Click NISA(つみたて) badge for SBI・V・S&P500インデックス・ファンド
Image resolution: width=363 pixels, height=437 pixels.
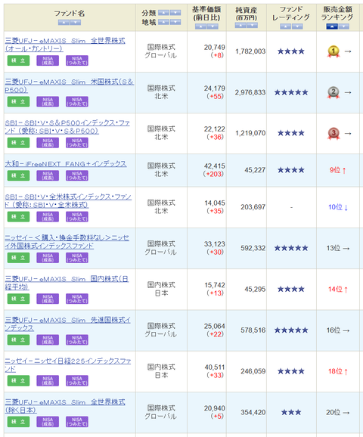tap(77, 142)
